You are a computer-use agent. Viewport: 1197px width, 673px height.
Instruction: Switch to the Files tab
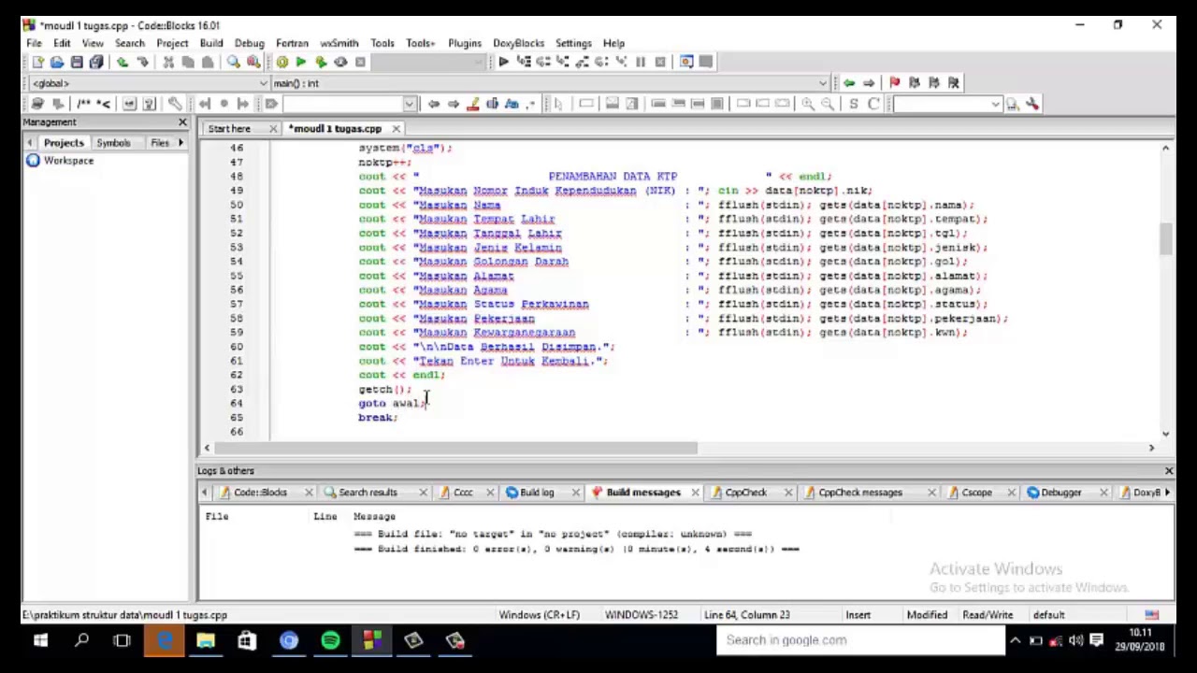coord(160,143)
